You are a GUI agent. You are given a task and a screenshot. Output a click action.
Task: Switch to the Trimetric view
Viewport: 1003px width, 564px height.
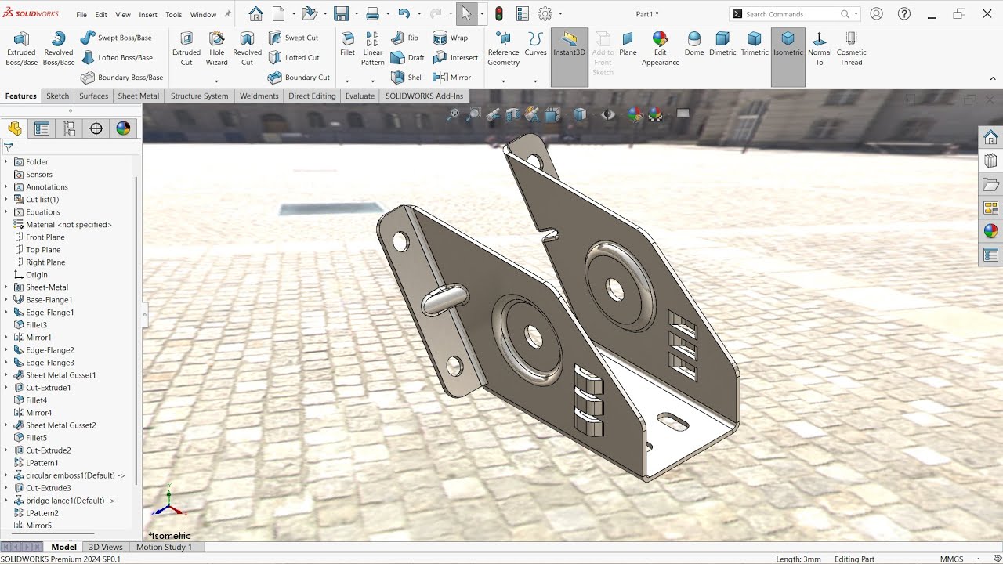755,44
